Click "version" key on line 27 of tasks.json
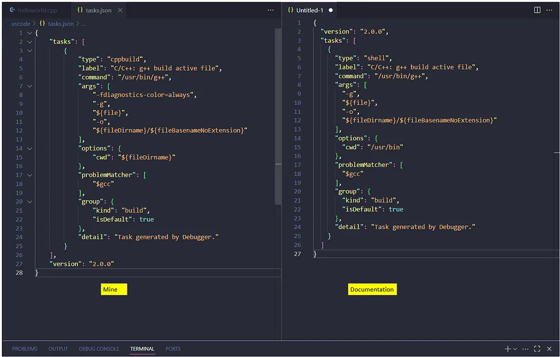This screenshot has width=560, height=357. [x=66, y=264]
